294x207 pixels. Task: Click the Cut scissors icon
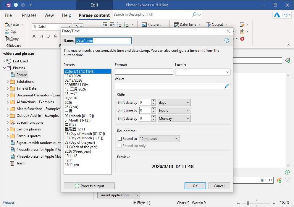[x=7, y=32]
